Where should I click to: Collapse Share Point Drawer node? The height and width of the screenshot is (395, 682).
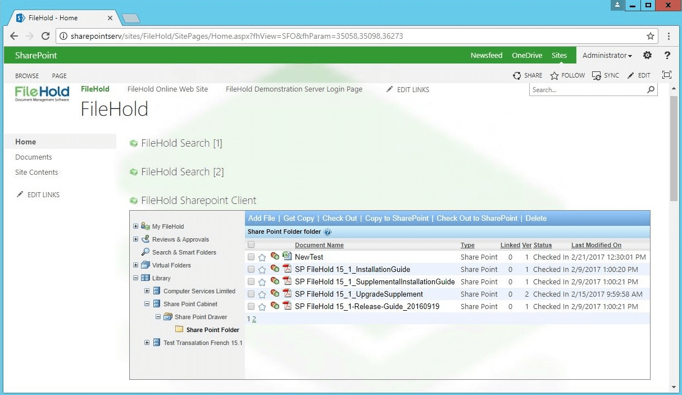158,317
